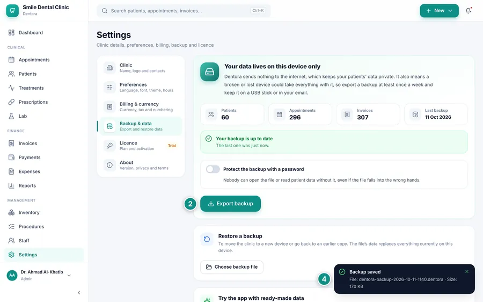Viewport: 483px width, 302px height.
Task: Click the Last backup card icon
Action: 415,114
